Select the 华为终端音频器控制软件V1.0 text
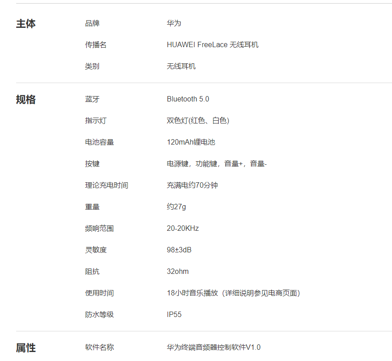Screen dimensions: 392x361 [213, 348]
